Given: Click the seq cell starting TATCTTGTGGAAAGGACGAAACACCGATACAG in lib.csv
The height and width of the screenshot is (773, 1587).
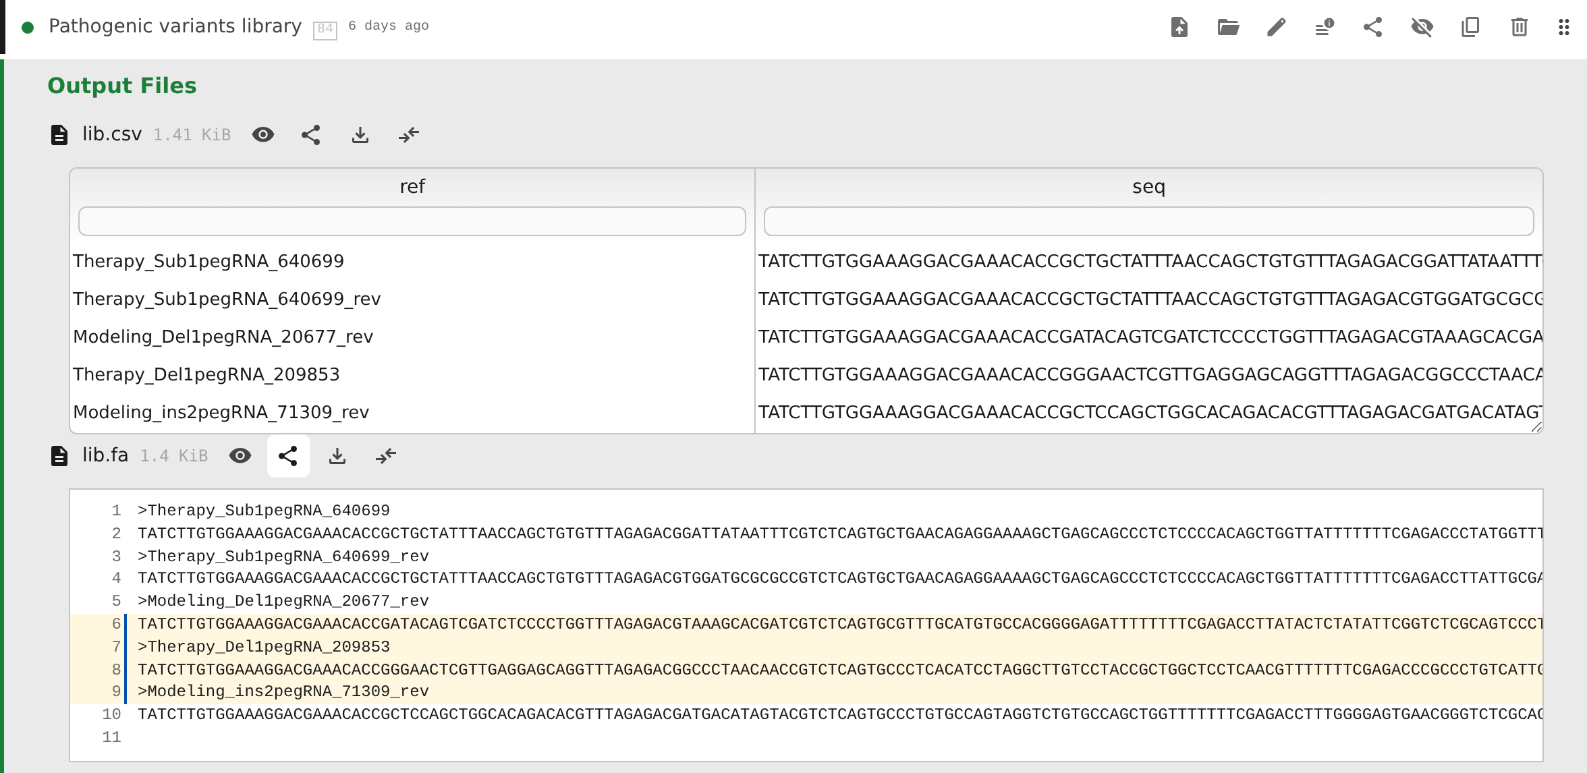Looking at the screenshot, I should click(x=1149, y=337).
